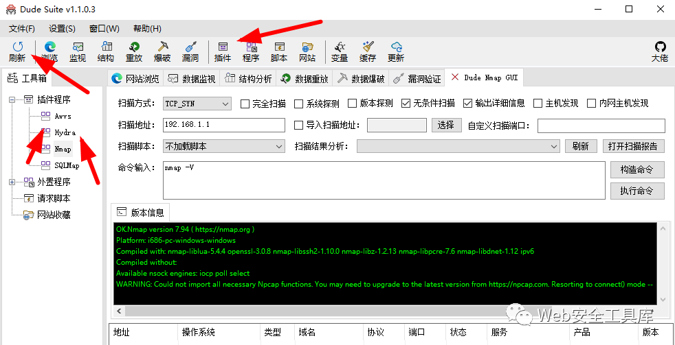Open the 重放 replay toolbar icon
Viewport: 675px width, 345px height.
pyautogui.click(x=134, y=51)
